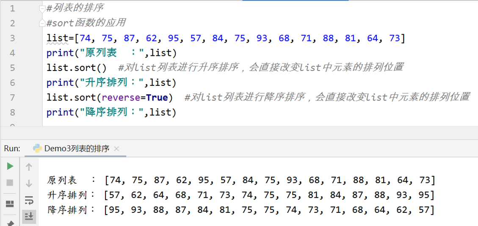Viewport: 478px width, 226px height.
Task: Click the comment #列表的排序
Action: click(x=75, y=8)
